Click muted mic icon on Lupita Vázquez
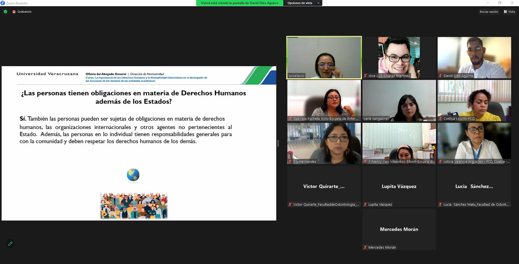Image resolution: width=519 pixels, height=264 pixels. [x=365, y=204]
